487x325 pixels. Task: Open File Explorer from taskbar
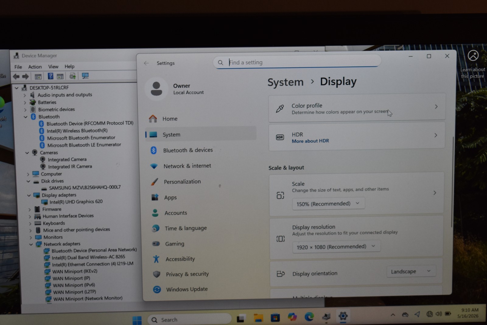[258, 318]
